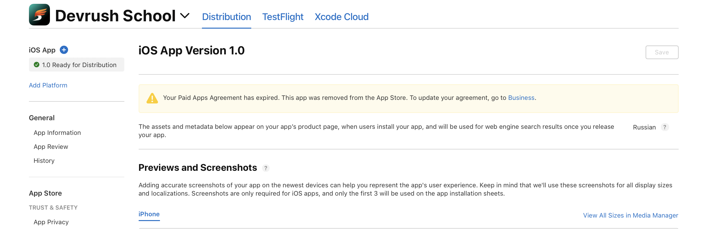Add a new iOS version with plus icon
This screenshot has width=706, height=229.
64,50
